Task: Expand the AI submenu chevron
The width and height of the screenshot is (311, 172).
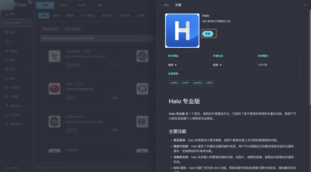Action: point(26,42)
